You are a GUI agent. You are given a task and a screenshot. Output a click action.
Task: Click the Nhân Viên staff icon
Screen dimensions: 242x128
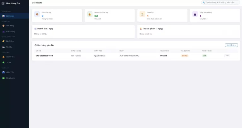3,72
